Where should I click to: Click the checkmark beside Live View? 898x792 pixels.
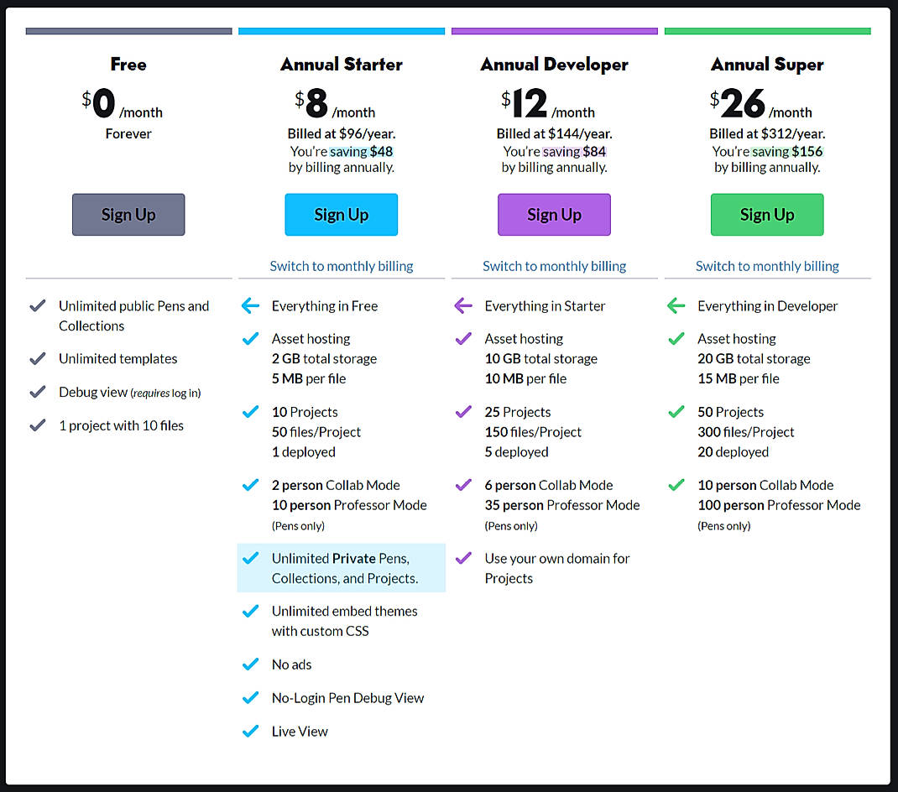pos(250,731)
